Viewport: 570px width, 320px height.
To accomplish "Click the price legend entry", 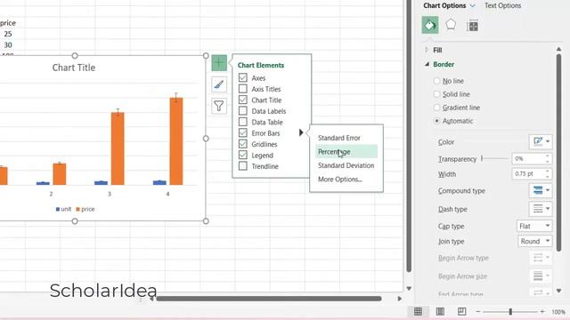I will click(85, 209).
